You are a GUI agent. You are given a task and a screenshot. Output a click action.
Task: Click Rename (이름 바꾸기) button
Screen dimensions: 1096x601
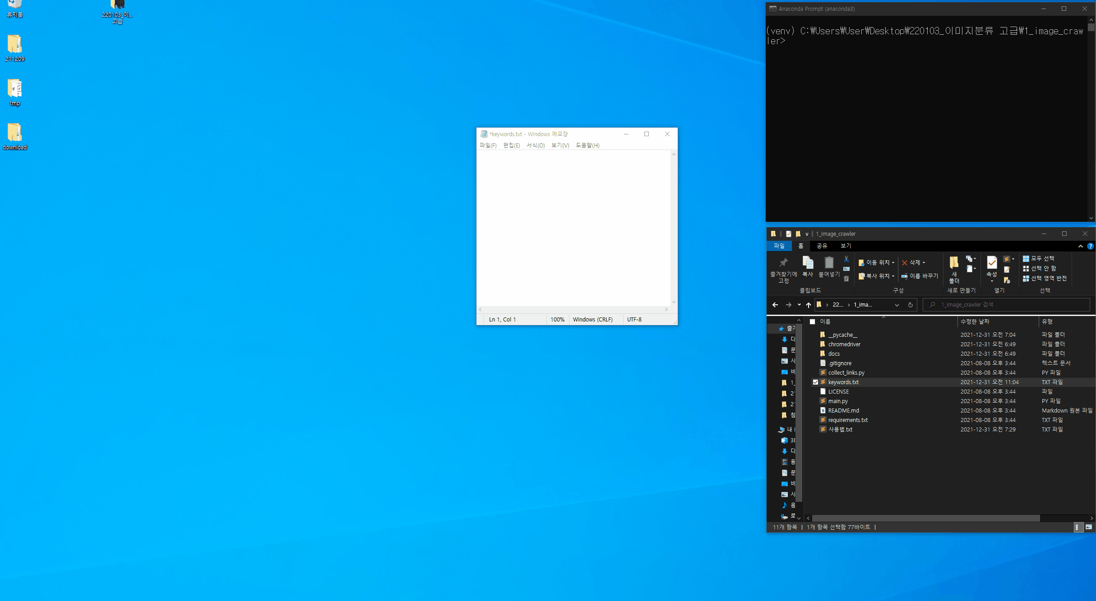coord(920,276)
